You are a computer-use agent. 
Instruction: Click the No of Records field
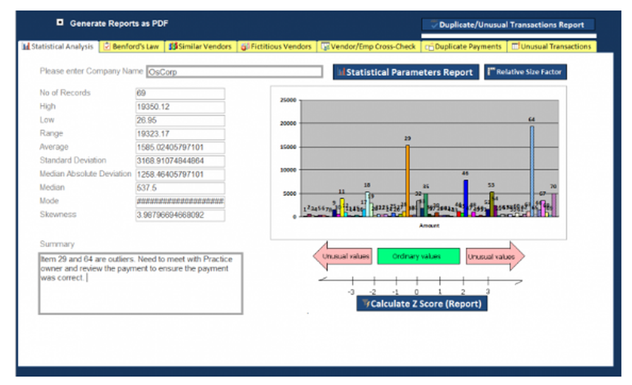180,93
